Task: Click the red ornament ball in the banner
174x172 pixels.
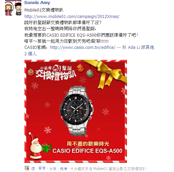Action: pos(80,68)
